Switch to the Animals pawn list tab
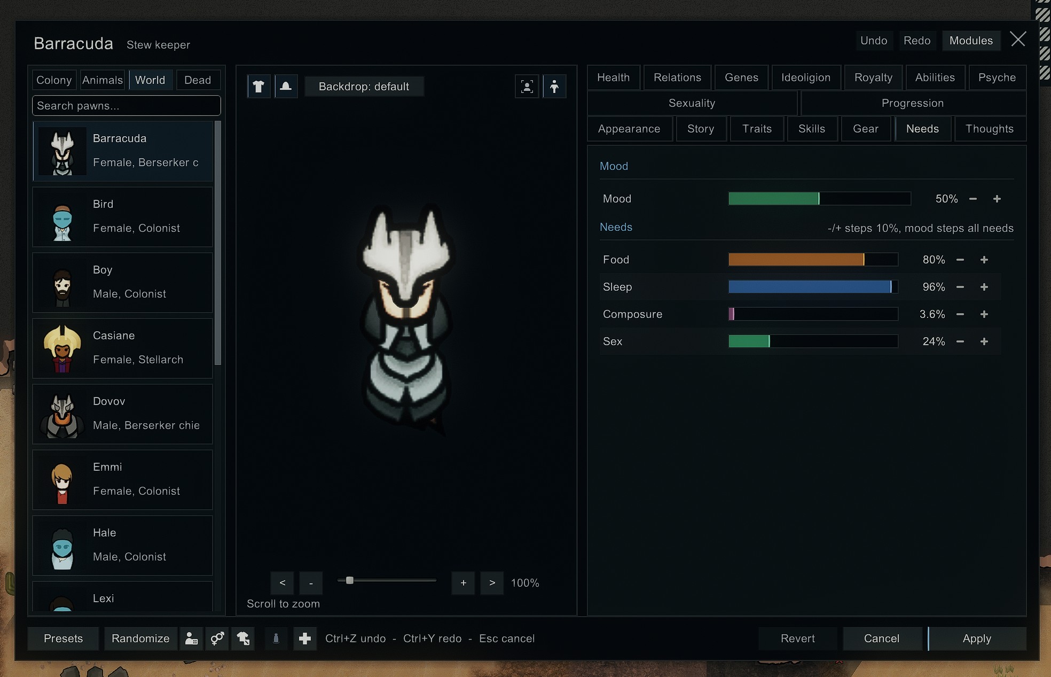This screenshot has width=1051, height=677. (103, 80)
